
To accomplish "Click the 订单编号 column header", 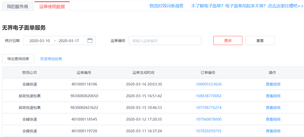I will 208,73.
